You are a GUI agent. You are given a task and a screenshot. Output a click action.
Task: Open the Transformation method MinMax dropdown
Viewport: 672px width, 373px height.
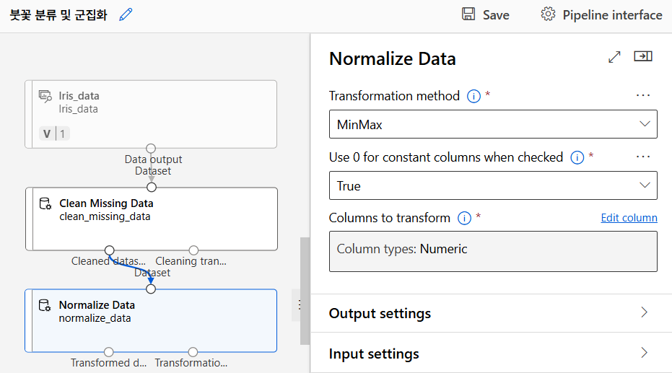493,124
